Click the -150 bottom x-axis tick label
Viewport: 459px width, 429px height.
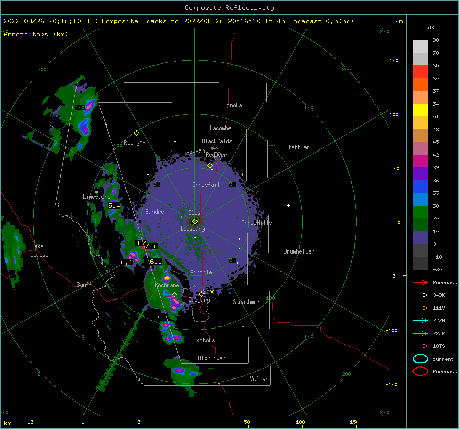(x=30, y=422)
